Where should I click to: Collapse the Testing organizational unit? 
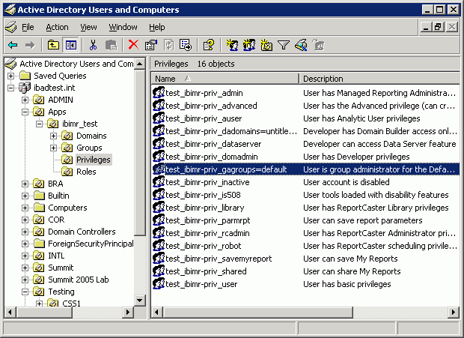(25, 292)
